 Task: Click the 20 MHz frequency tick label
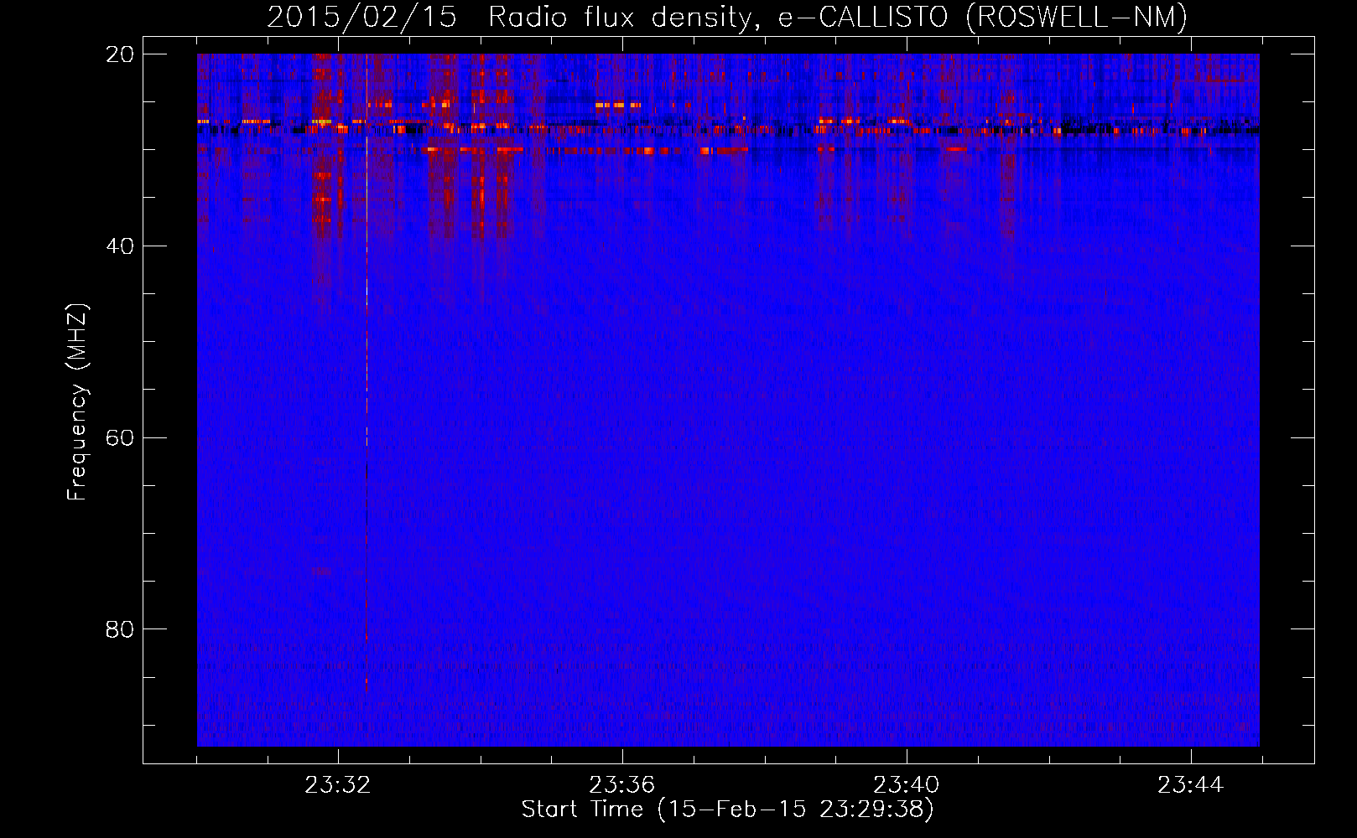click(x=120, y=54)
